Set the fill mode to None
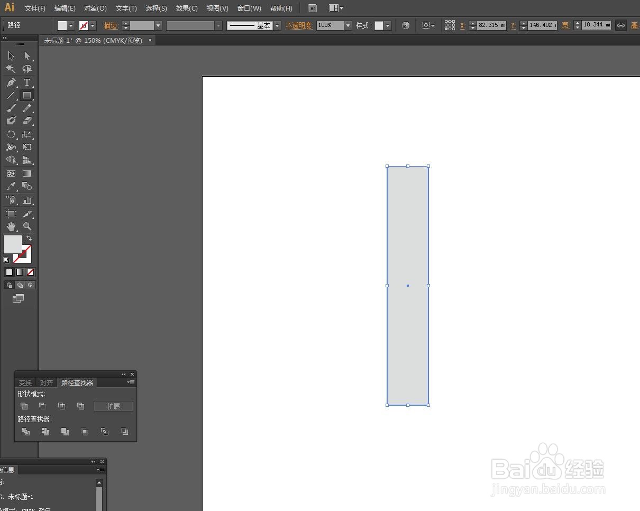Viewport: 640px width, 511px height. click(x=30, y=272)
